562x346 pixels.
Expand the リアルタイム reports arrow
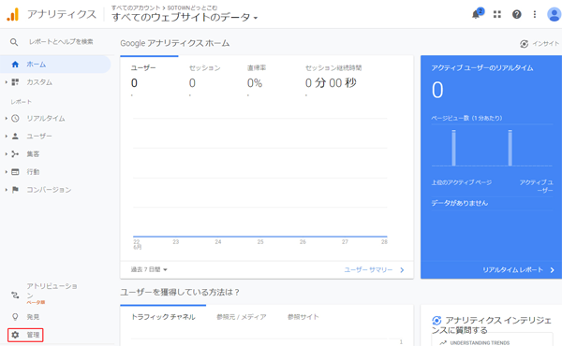(x=7, y=118)
